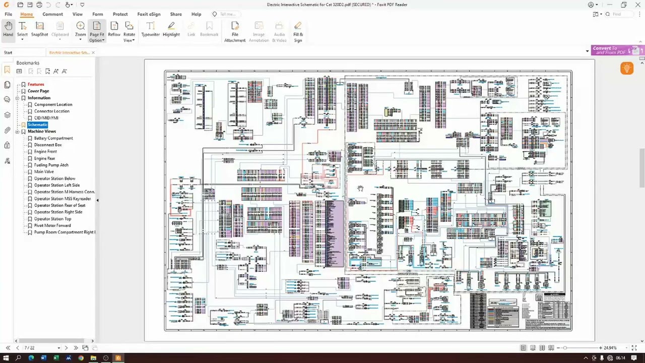The height and width of the screenshot is (363, 645).
Task: Open Excel from the taskbar
Action: 56,358
